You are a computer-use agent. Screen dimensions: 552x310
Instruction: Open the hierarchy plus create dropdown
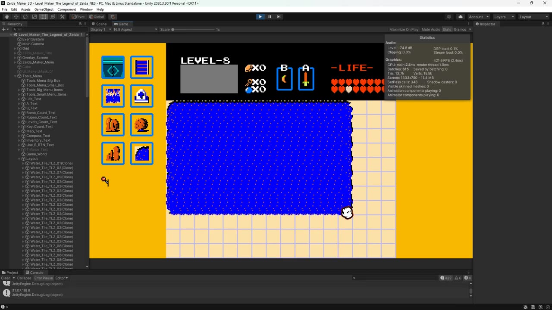pyautogui.click(x=5, y=29)
